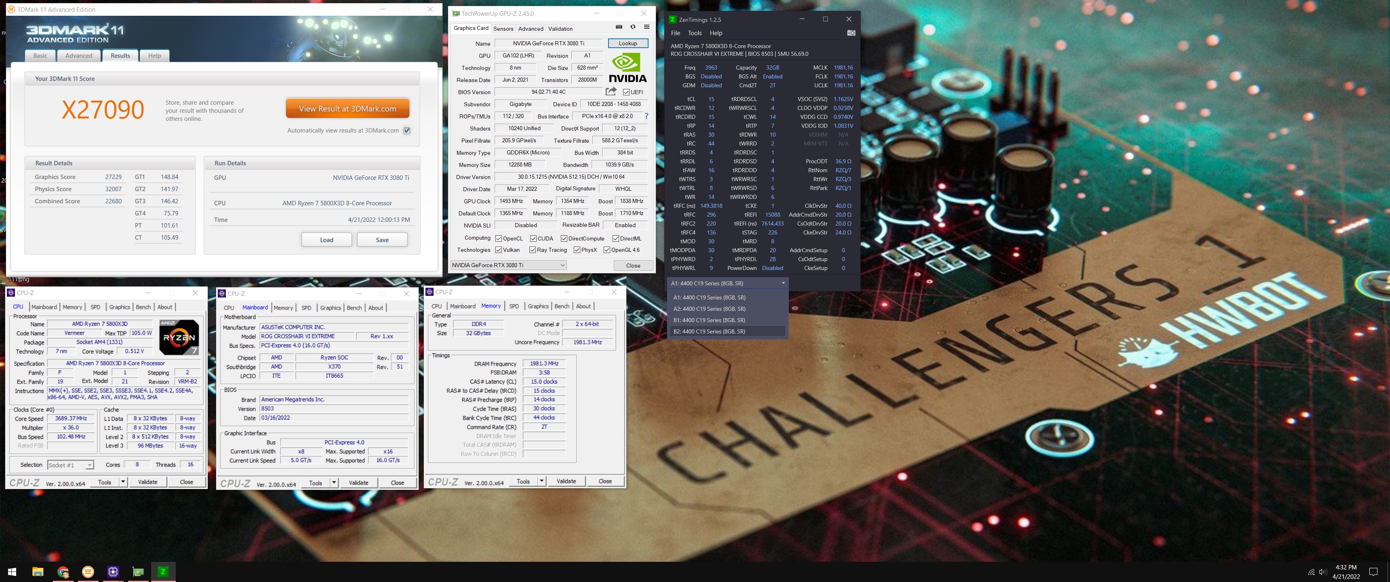The height and width of the screenshot is (582, 1390).
Task: Click the Lookup button in GPU-Z
Action: [628, 43]
